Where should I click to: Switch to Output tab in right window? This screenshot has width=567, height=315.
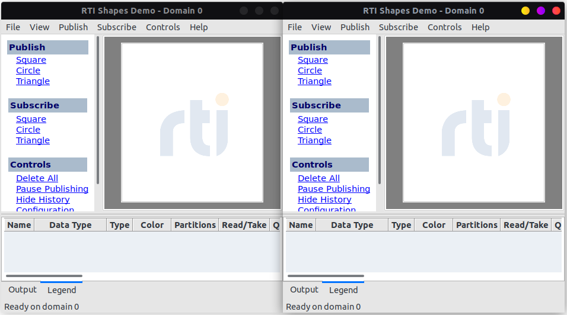pyautogui.click(x=304, y=290)
